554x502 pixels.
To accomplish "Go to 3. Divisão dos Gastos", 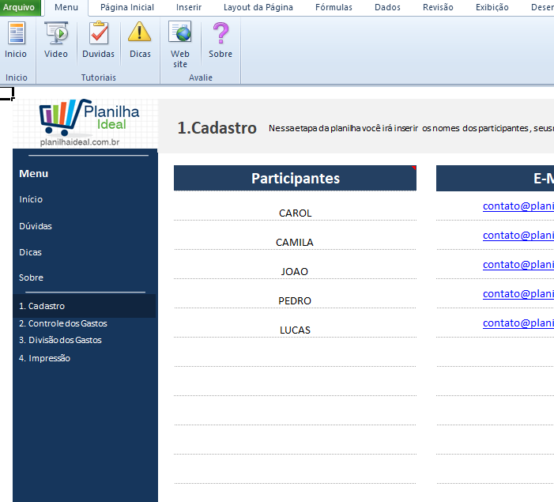I will (60, 340).
